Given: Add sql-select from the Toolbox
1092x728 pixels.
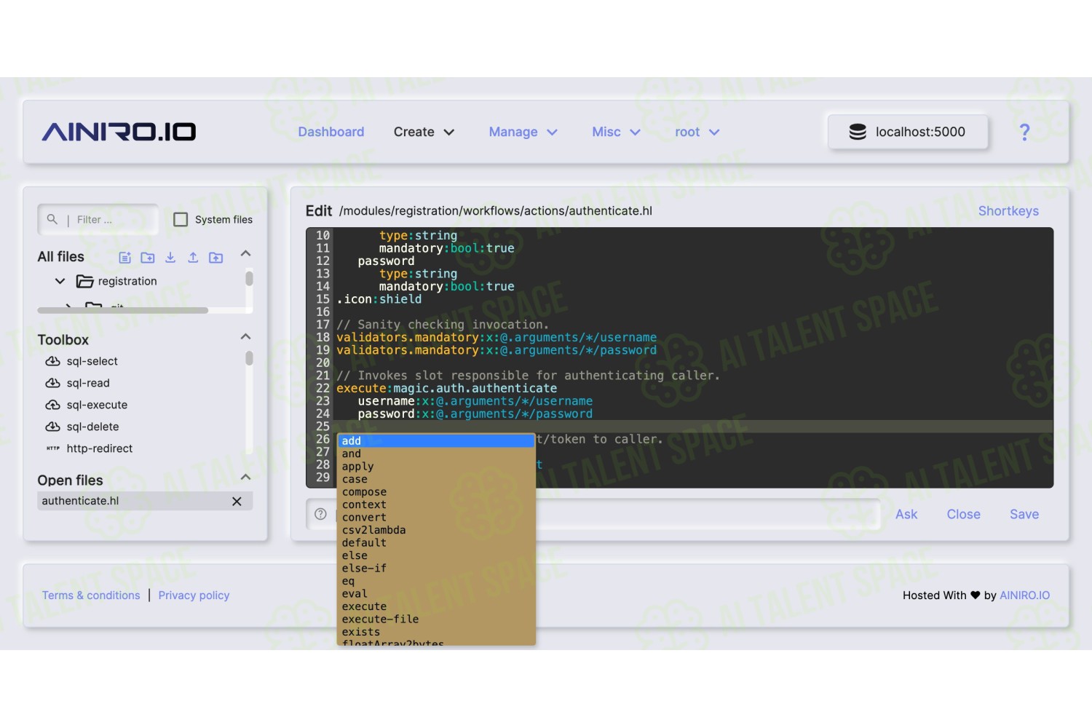Looking at the screenshot, I should pos(92,361).
